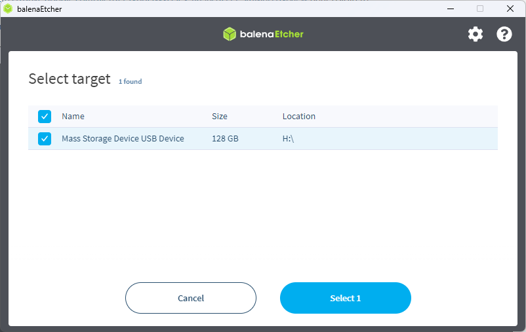Viewport: 526px width, 332px height.
Task: Click the balenaEtcher logo in header
Action: (264, 34)
